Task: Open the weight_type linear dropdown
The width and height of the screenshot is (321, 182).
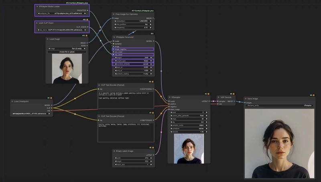Action: (133, 61)
